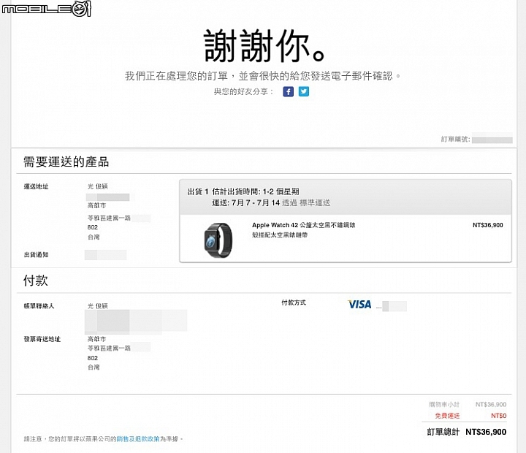Image resolution: width=526 pixels, height=453 pixels.
Task: Click the 出貨通知 label
Action: point(37,255)
